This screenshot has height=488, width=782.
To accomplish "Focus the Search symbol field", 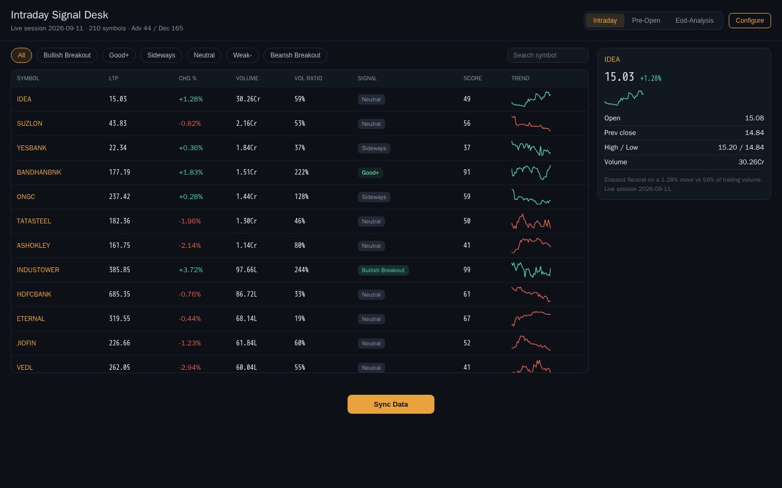I will coord(547,55).
